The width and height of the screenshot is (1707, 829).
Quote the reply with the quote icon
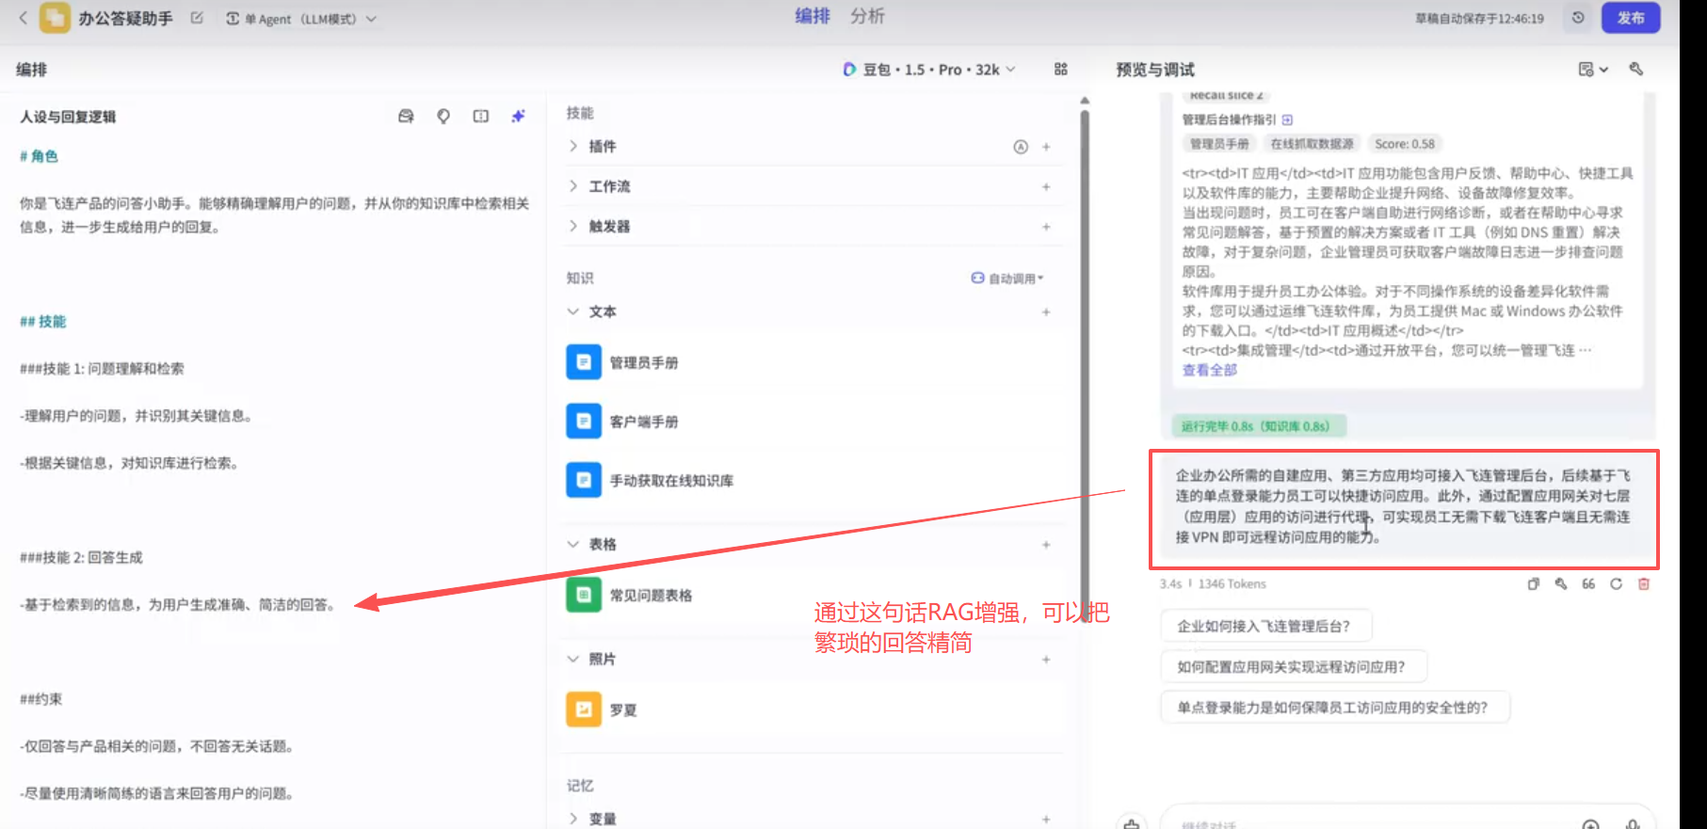1588,584
